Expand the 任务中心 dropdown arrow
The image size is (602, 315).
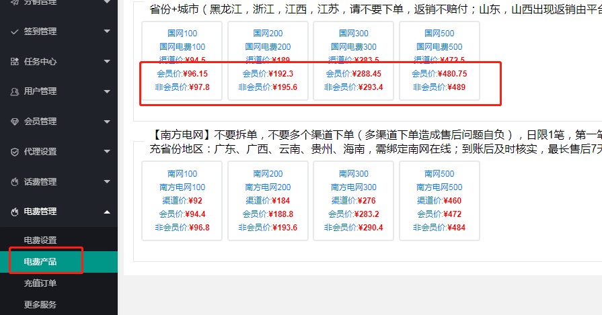107,61
